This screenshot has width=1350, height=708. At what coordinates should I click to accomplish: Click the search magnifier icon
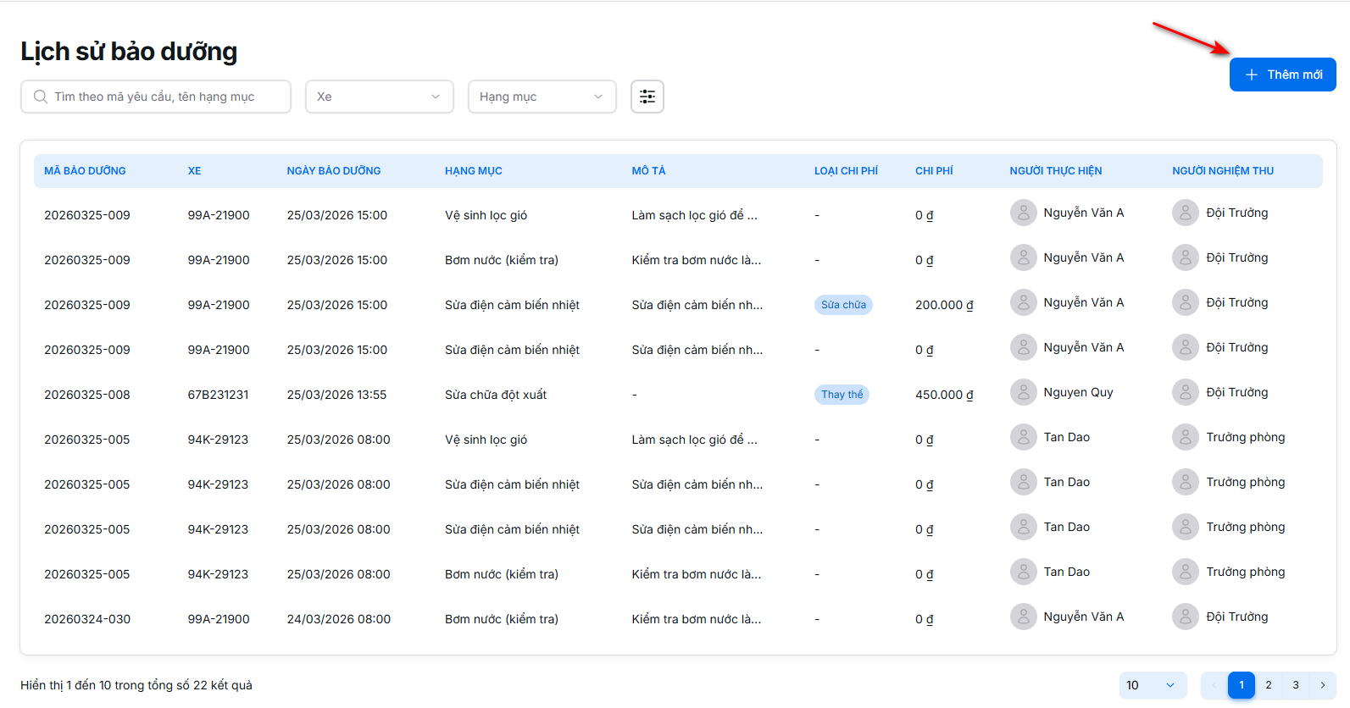tap(40, 97)
